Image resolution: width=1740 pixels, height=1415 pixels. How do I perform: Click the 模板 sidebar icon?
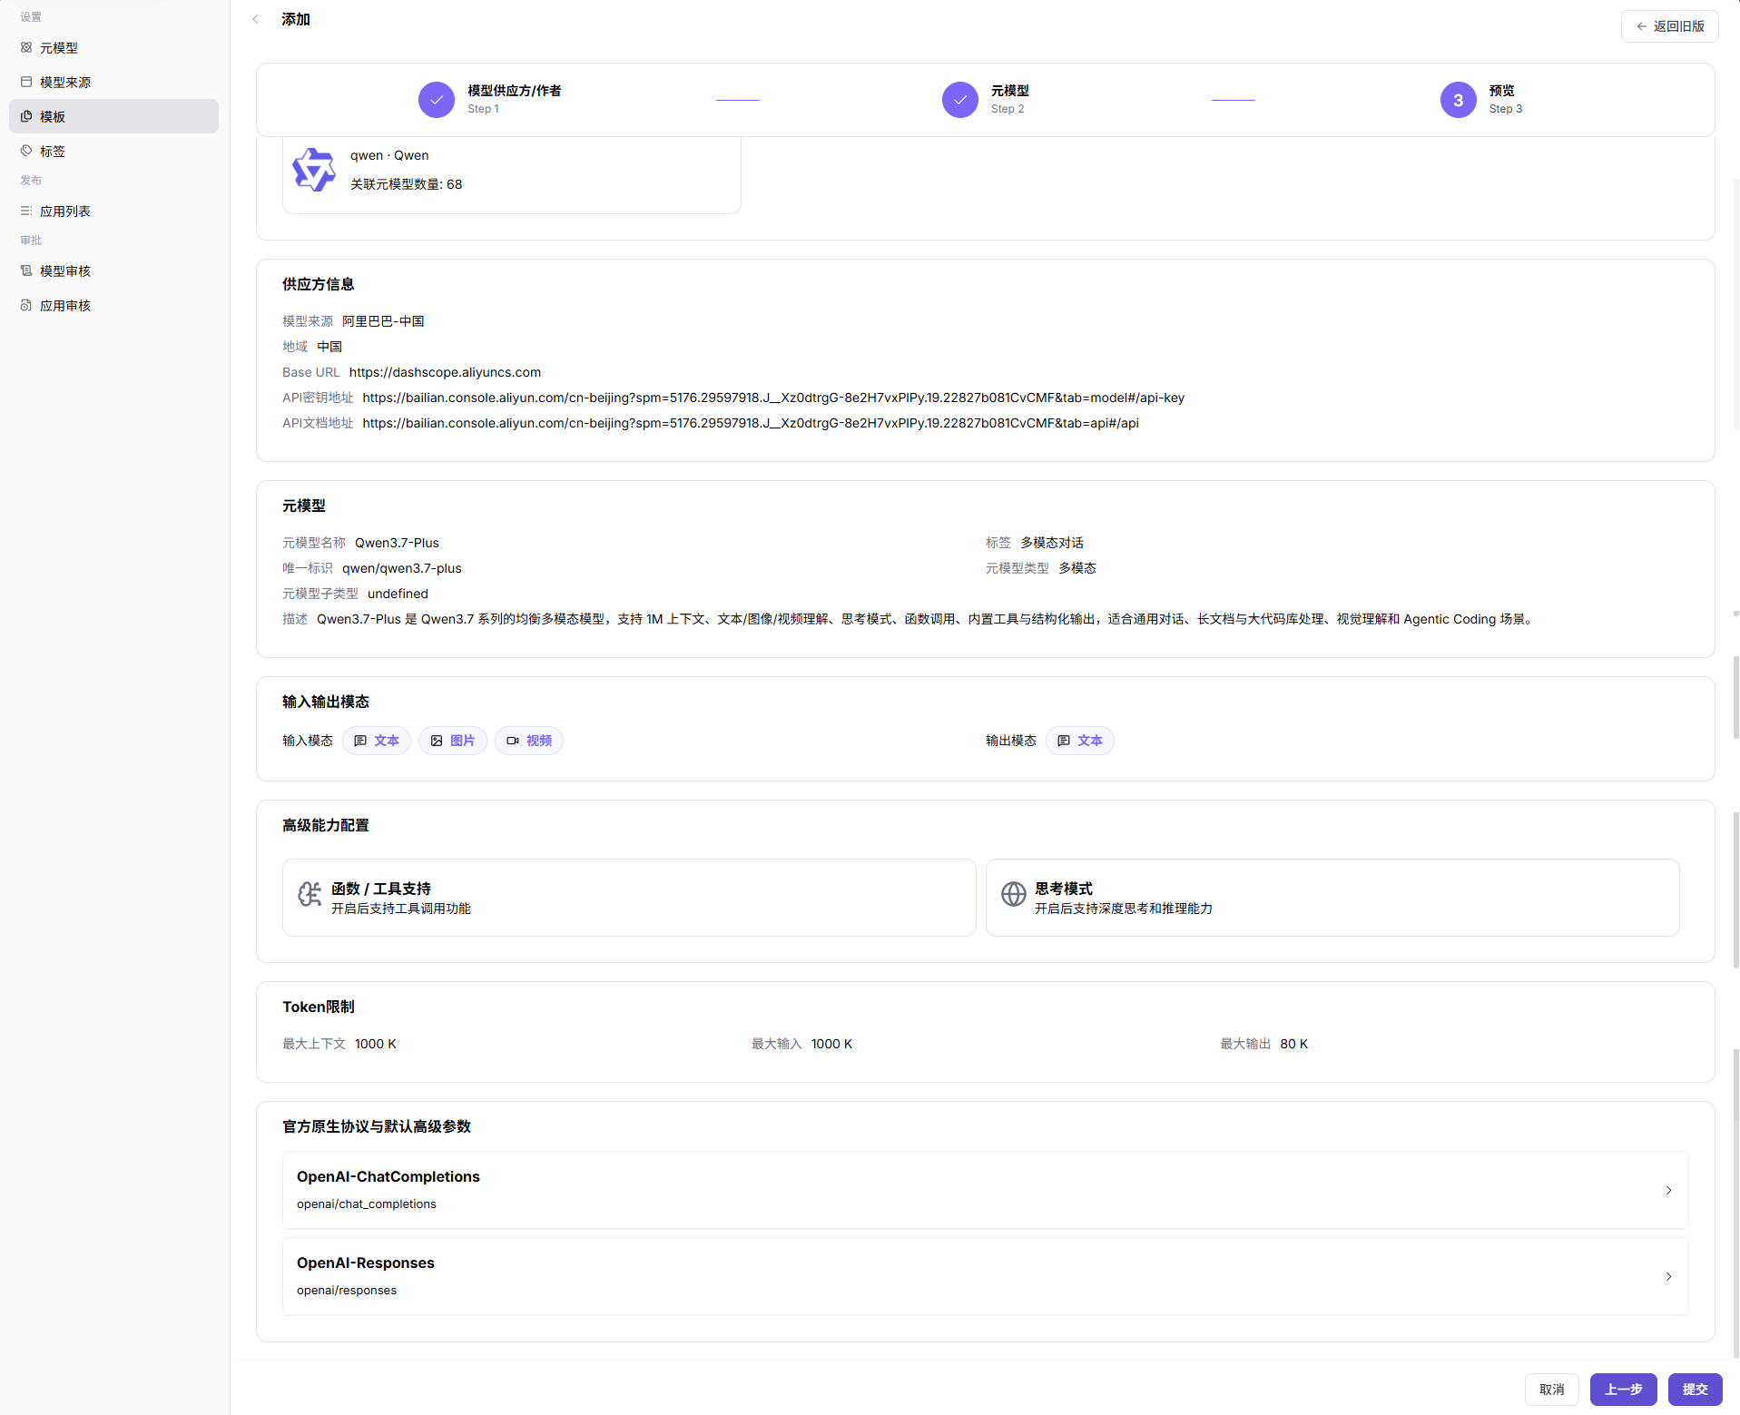tap(26, 116)
